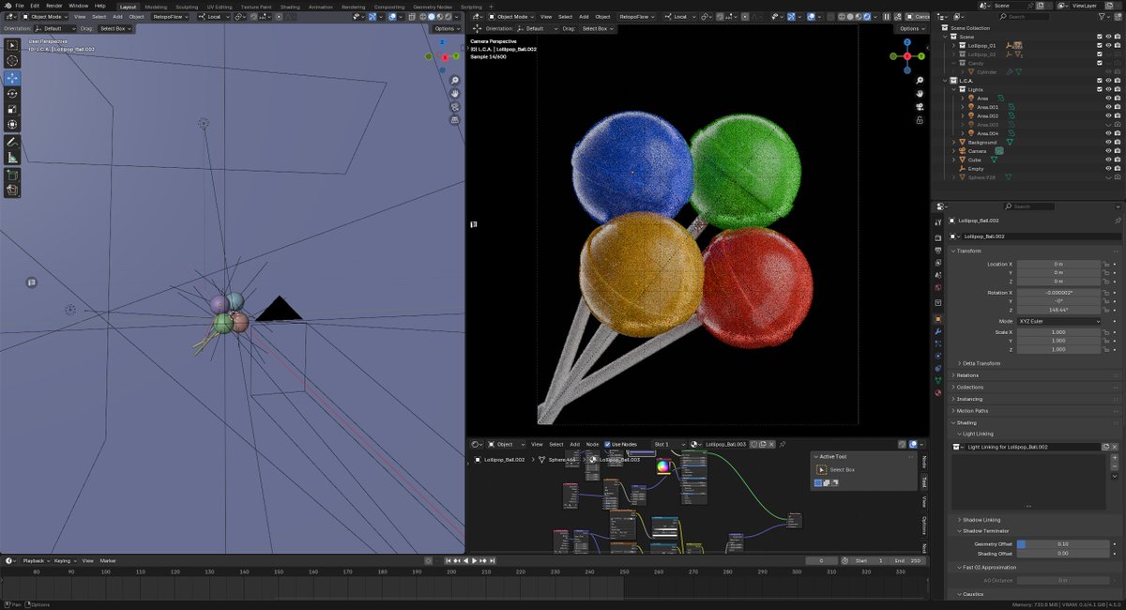Open the Output properties tab

pyautogui.click(x=937, y=250)
